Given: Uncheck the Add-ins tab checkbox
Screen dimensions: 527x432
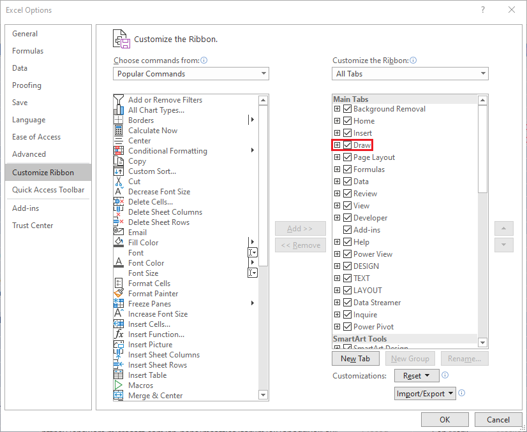Looking at the screenshot, I should point(348,229).
